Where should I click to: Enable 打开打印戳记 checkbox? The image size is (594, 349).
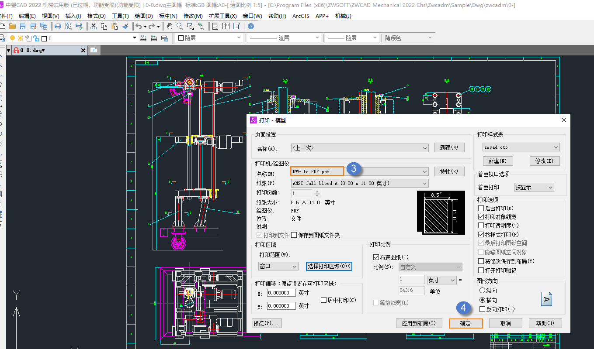tap(481, 270)
